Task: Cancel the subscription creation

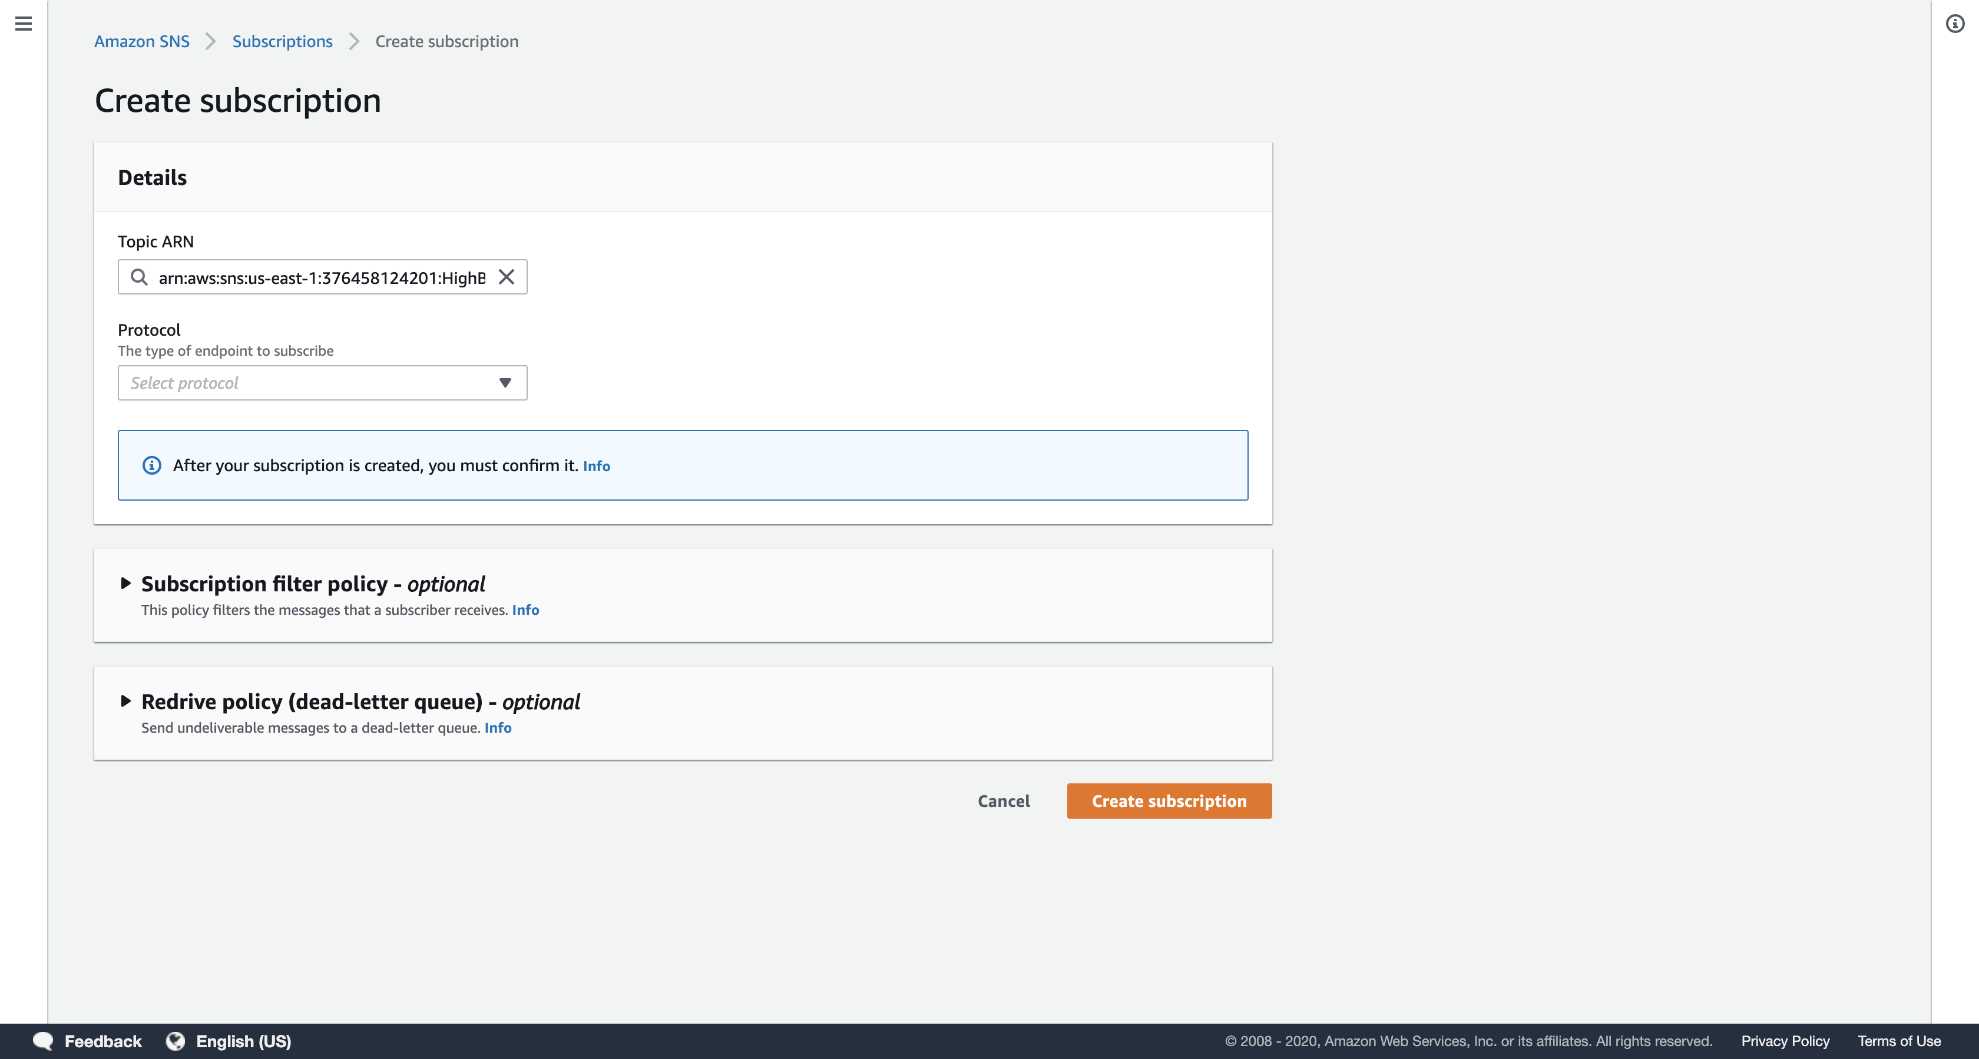Action: click(1003, 801)
